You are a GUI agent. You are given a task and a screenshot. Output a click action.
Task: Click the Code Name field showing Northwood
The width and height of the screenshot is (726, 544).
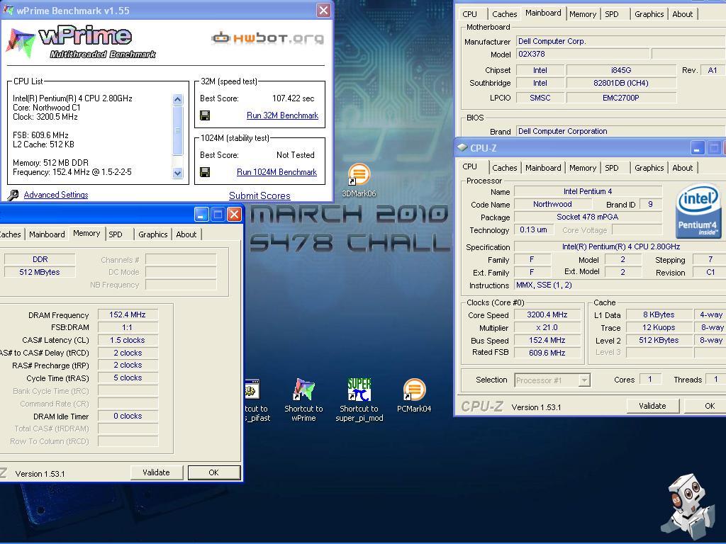tap(552, 204)
